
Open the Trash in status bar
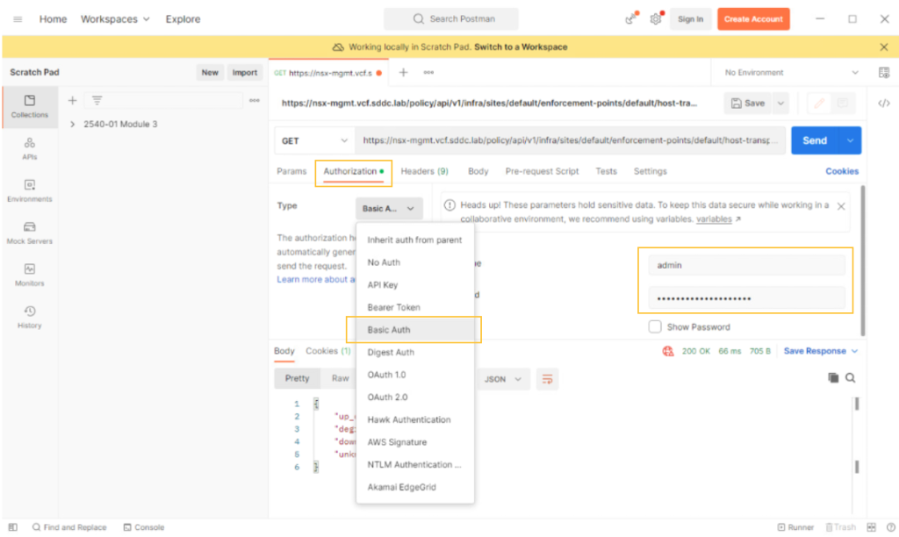coord(840,527)
